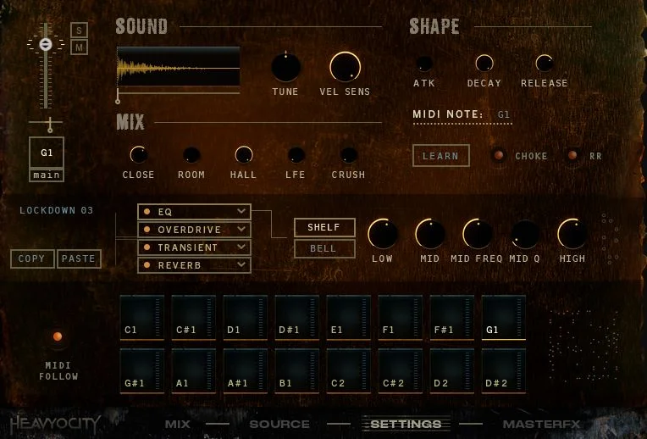
Task: Select the C#1 drum pad
Action: pos(194,317)
